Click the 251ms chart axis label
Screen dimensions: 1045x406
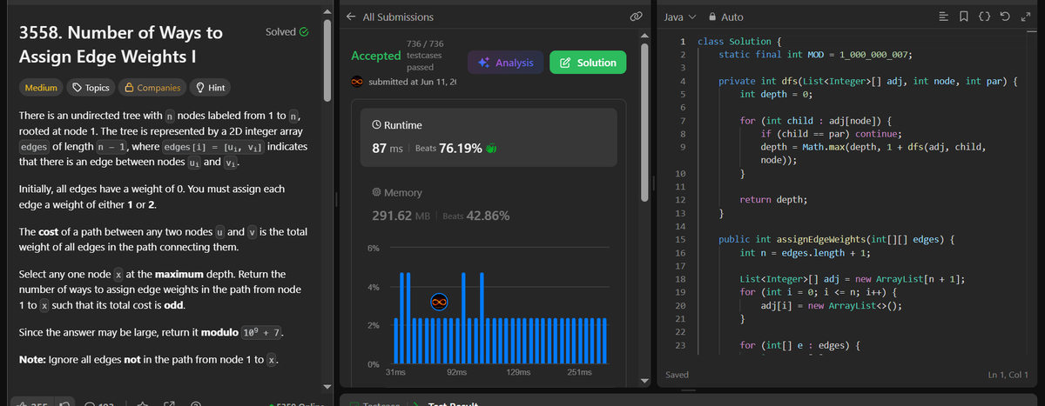(x=578, y=372)
